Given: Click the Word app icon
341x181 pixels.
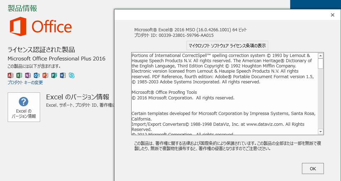Looking at the screenshot, I should [x=62, y=75].
